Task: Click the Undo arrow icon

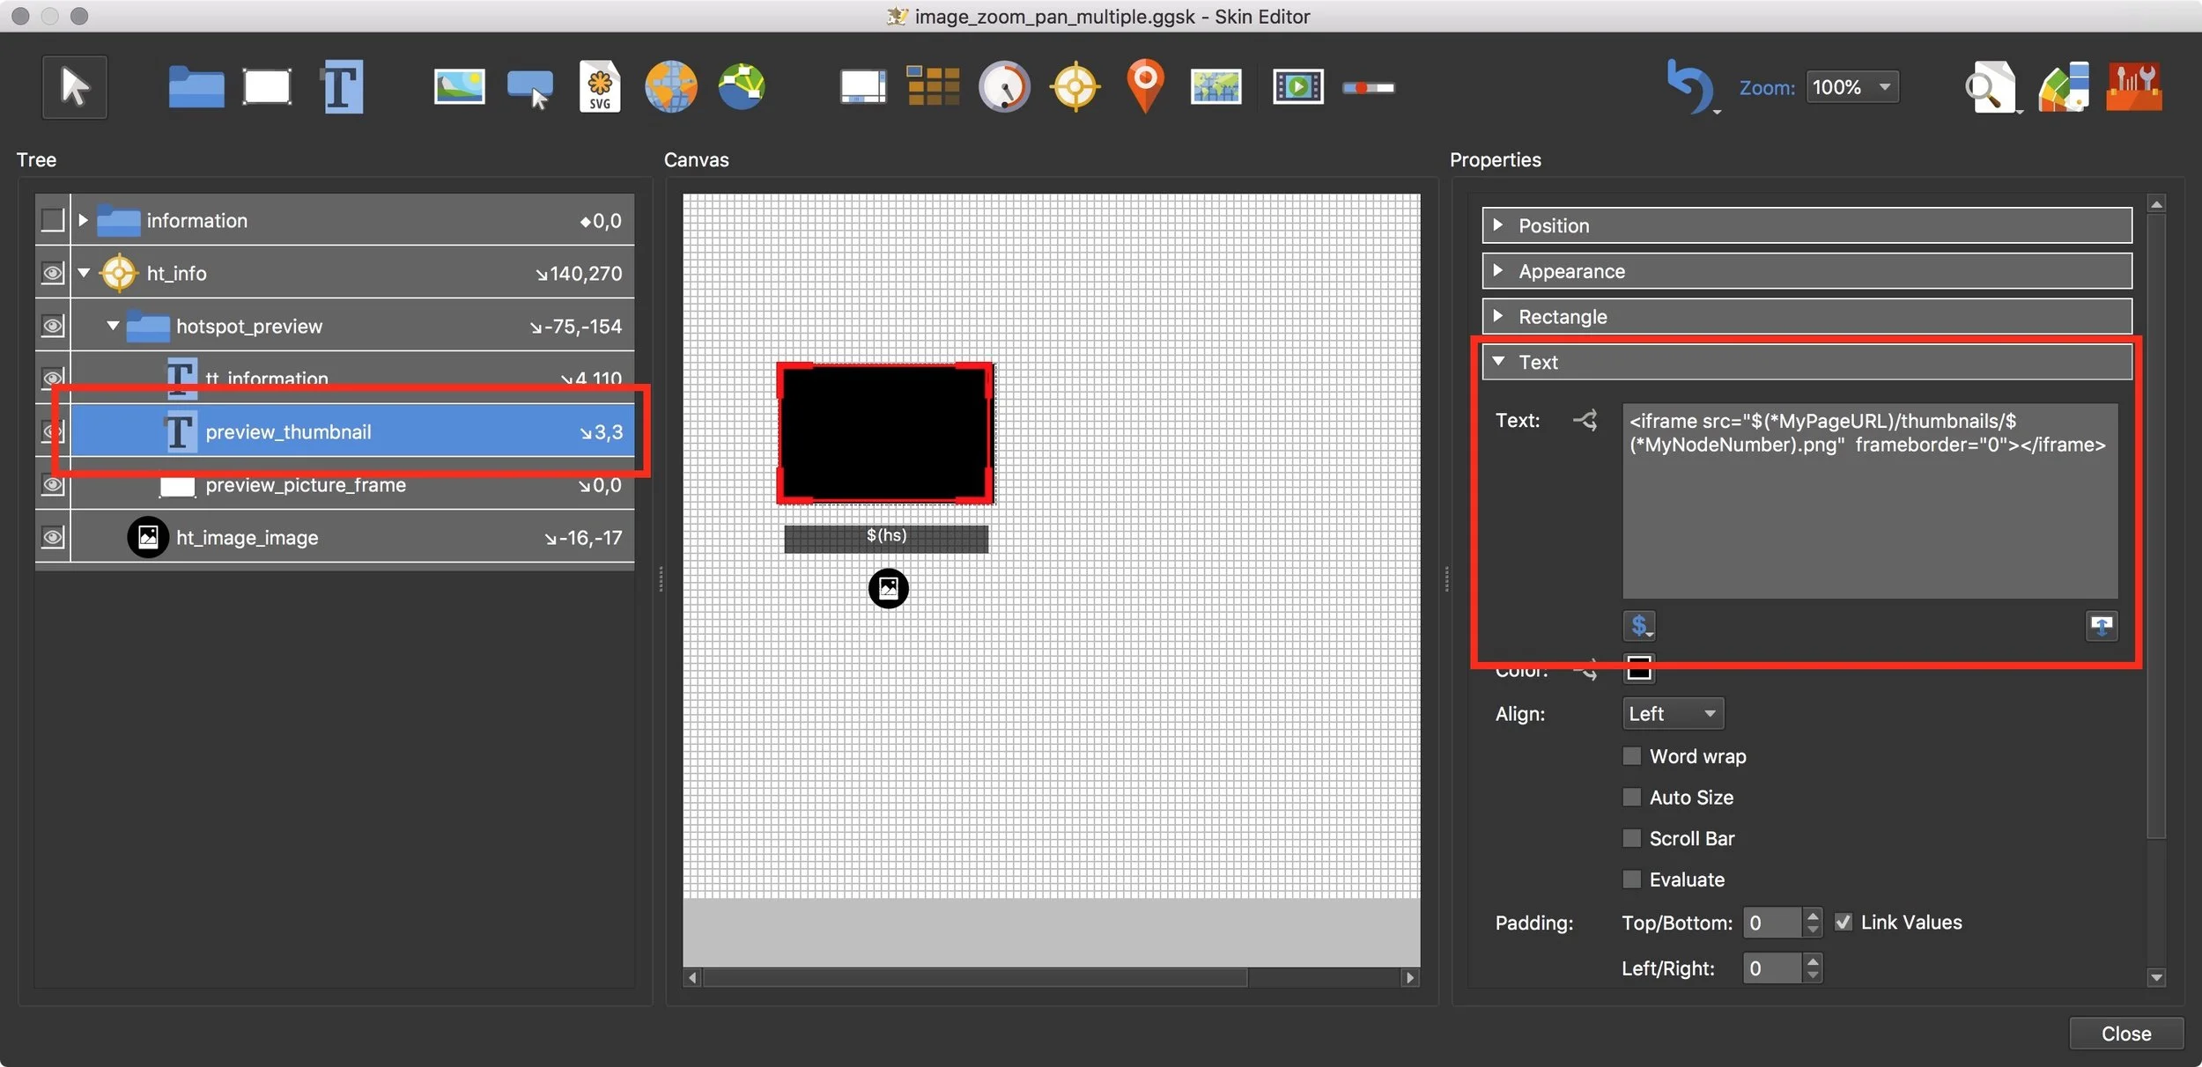Action: click(x=1688, y=87)
